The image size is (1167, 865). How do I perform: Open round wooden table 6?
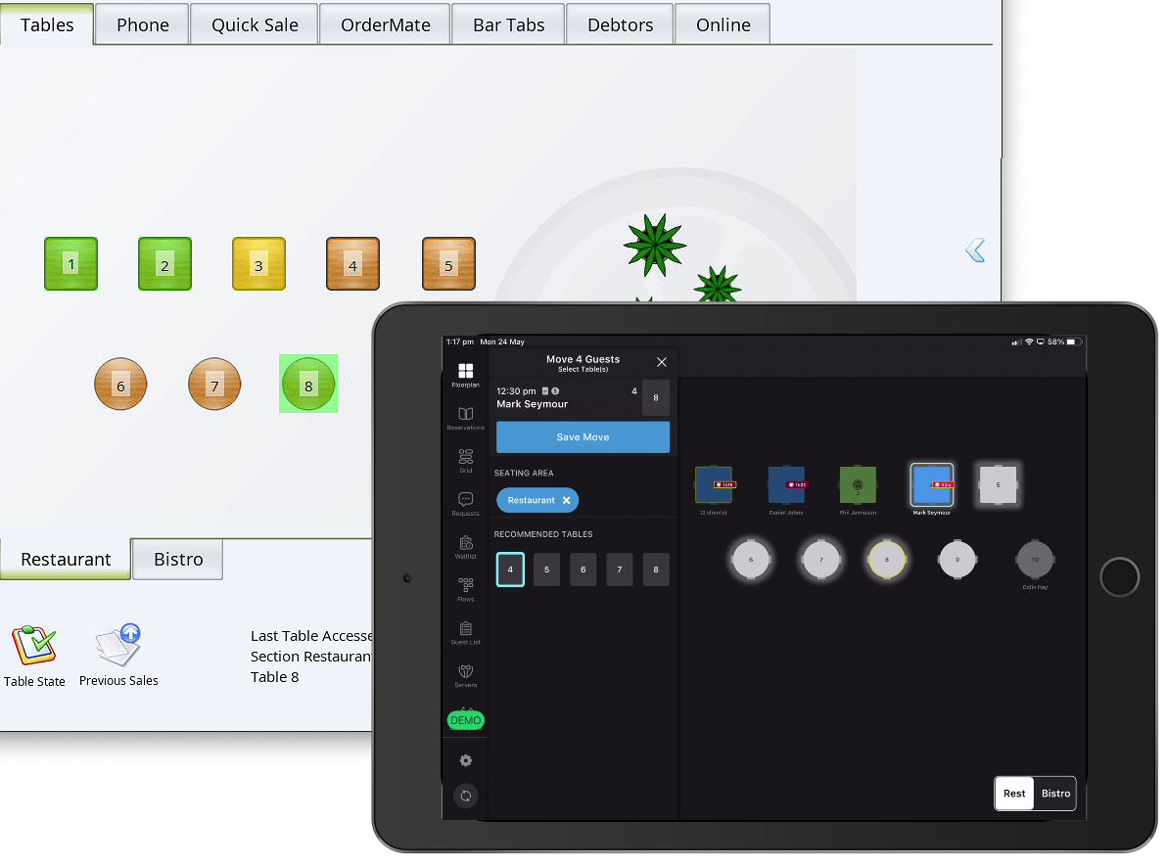(119, 384)
